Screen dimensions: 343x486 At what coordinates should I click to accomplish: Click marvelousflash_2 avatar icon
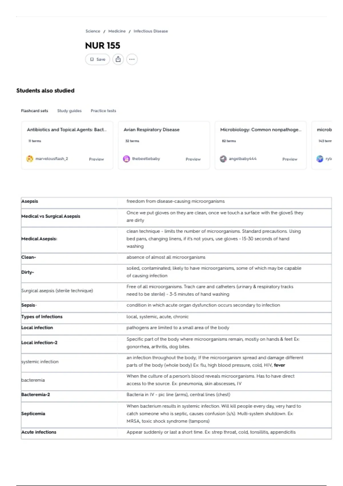pos(30,159)
